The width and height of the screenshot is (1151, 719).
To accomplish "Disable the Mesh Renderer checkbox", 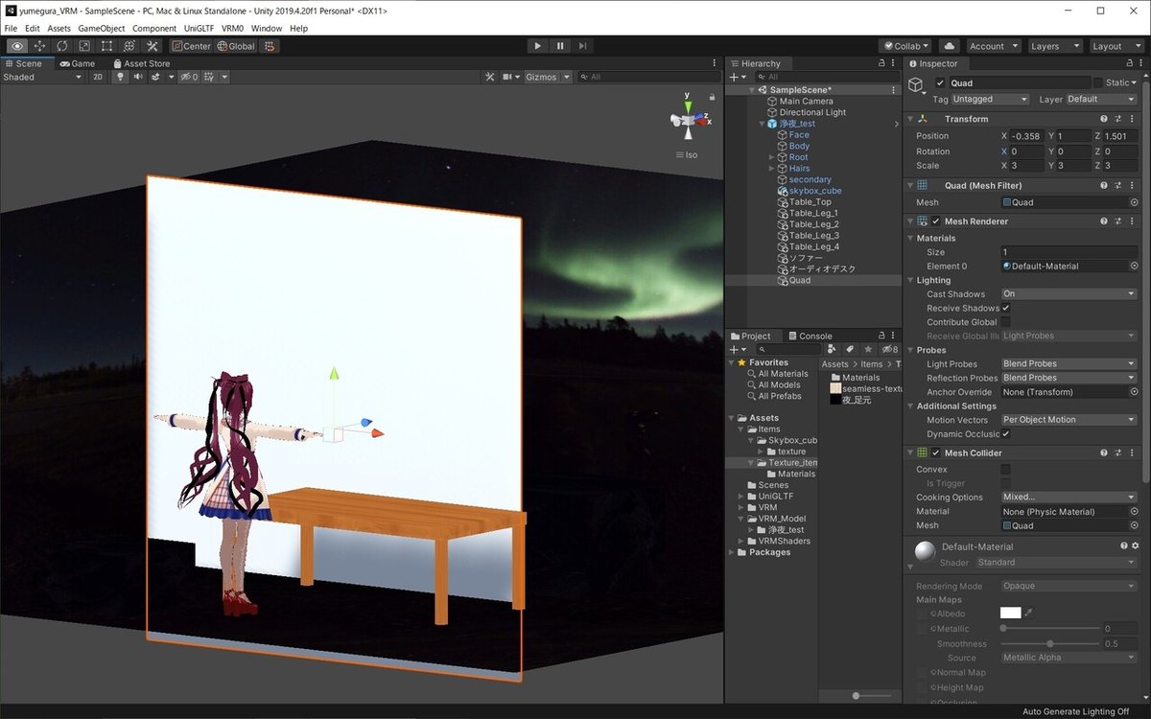I will 936,220.
